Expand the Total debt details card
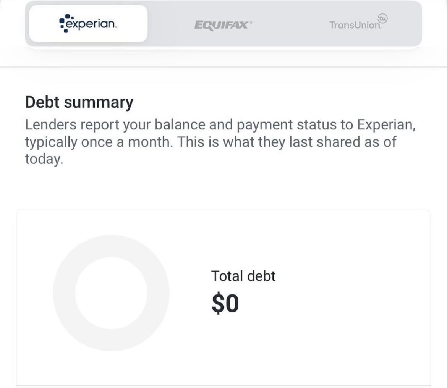Viewport: 447px width, 388px height. (x=223, y=298)
